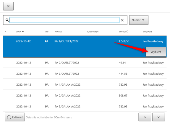Click the WARTOŚĆ column header
The height and width of the screenshot is (124, 170).
123,32
